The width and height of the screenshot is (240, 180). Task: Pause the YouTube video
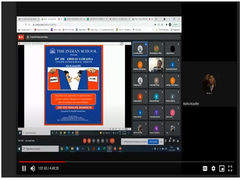coord(24,168)
